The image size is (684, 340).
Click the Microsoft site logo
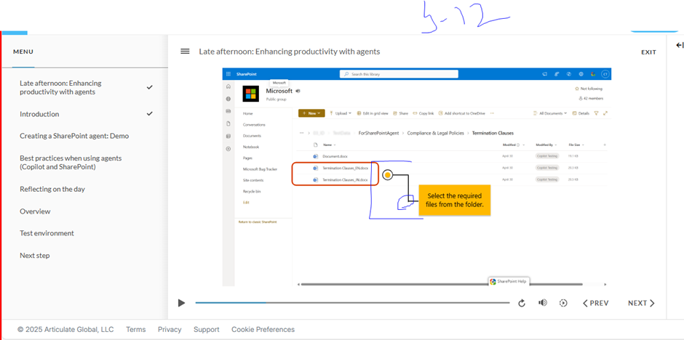tap(250, 94)
